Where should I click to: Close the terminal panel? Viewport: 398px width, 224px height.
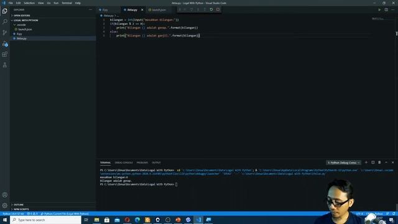(392, 162)
